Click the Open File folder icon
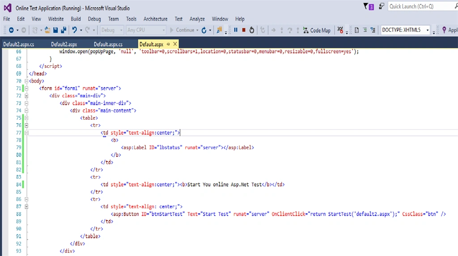The width and height of the screenshot is (458, 256). pos(47,30)
